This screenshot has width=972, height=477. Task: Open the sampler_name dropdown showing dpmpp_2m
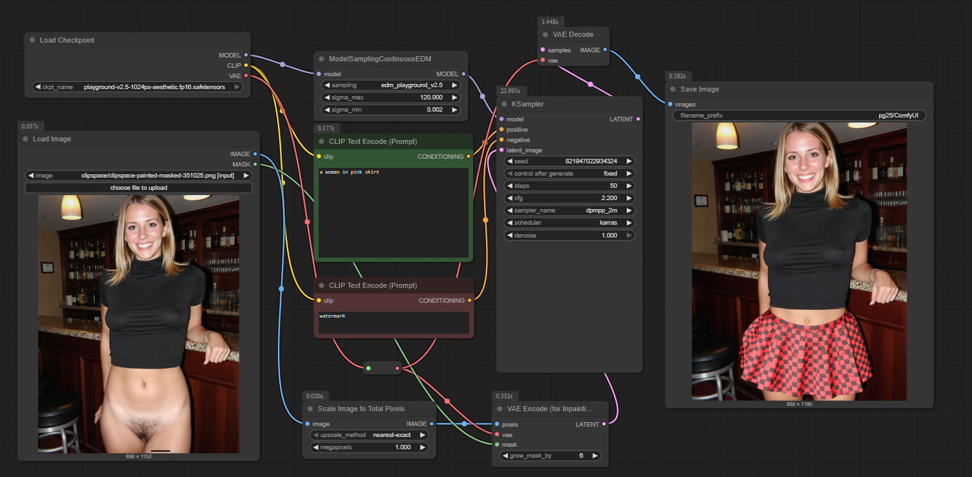click(569, 210)
